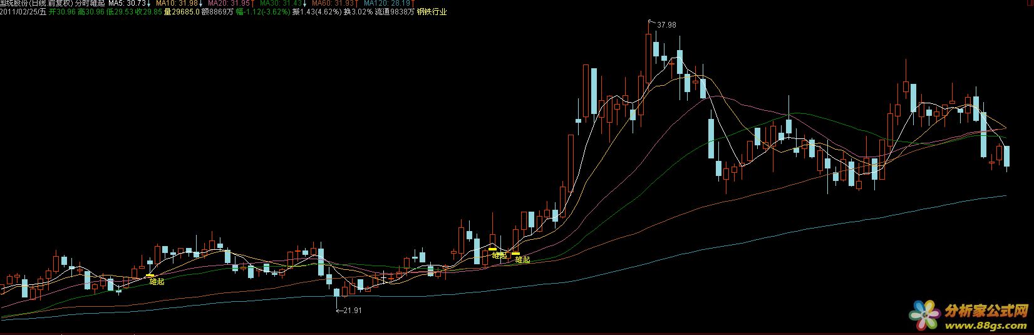Click the 钢铁行业 industry label
This screenshot has height=335, width=1034.
pyautogui.click(x=432, y=12)
